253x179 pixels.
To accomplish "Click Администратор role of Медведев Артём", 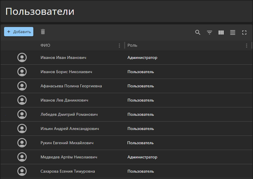I will [142, 157].
